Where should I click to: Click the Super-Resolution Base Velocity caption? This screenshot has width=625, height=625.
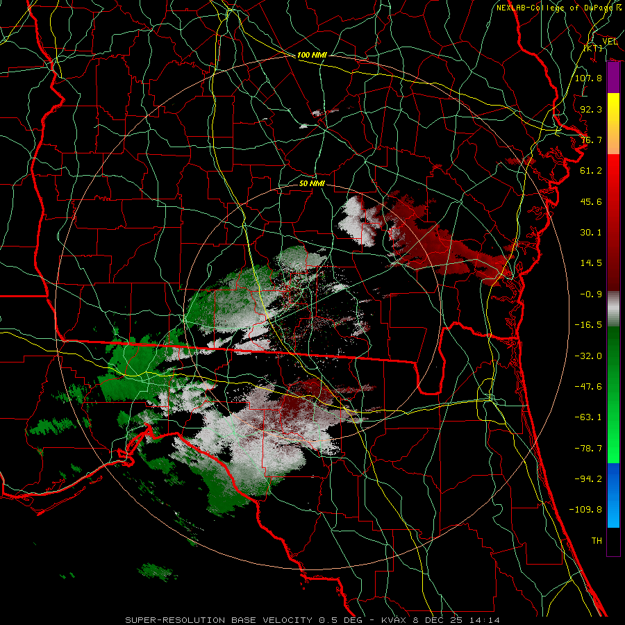[313, 620]
